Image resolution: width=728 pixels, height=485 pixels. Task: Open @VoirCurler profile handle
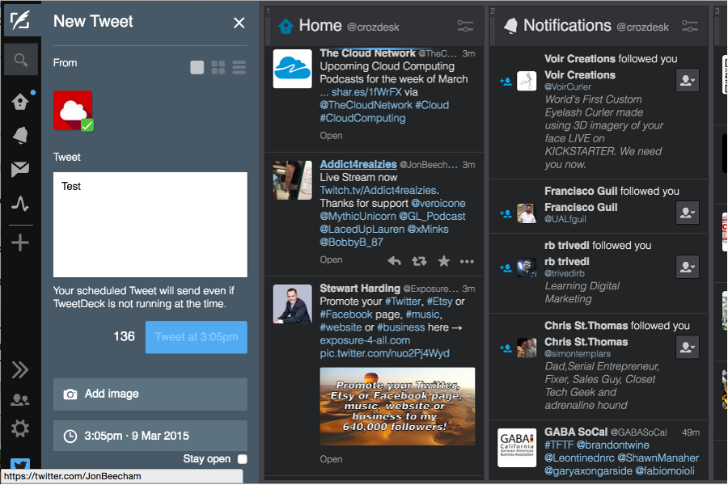point(568,86)
